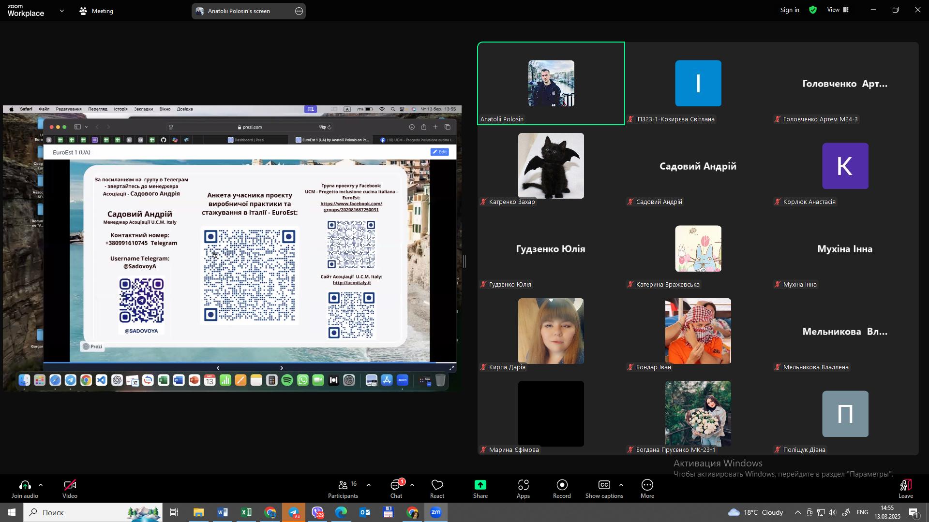Viewport: 929px width, 522px height.
Task: Open options ellipsis on Anatolii Polosin's screen tab
Action: point(299,11)
